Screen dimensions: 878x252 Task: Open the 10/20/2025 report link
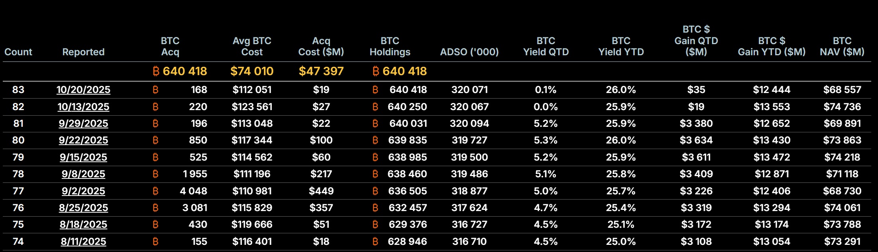click(x=83, y=90)
